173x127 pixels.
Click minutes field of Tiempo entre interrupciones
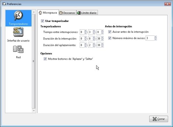pos(90,32)
